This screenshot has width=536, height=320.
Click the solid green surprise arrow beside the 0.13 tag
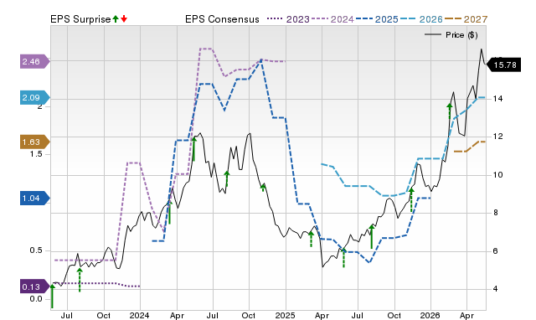tap(52, 296)
